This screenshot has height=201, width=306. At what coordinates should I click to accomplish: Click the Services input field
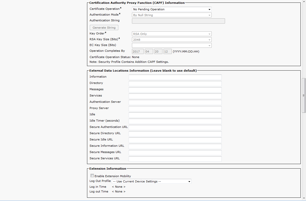click(175, 96)
